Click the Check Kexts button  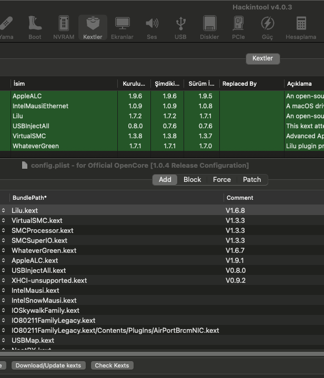tap(112, 365)
